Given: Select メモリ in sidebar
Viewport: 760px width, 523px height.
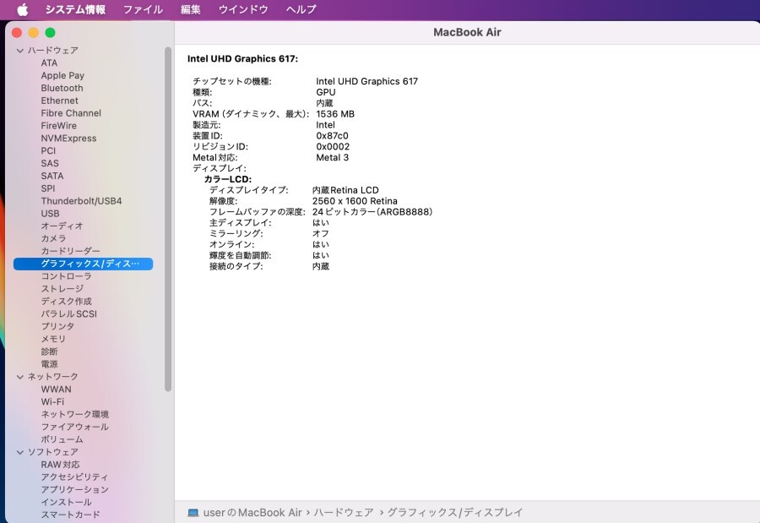Looking at the screenshot, I should pyautogui.click(x=53, y=339).
